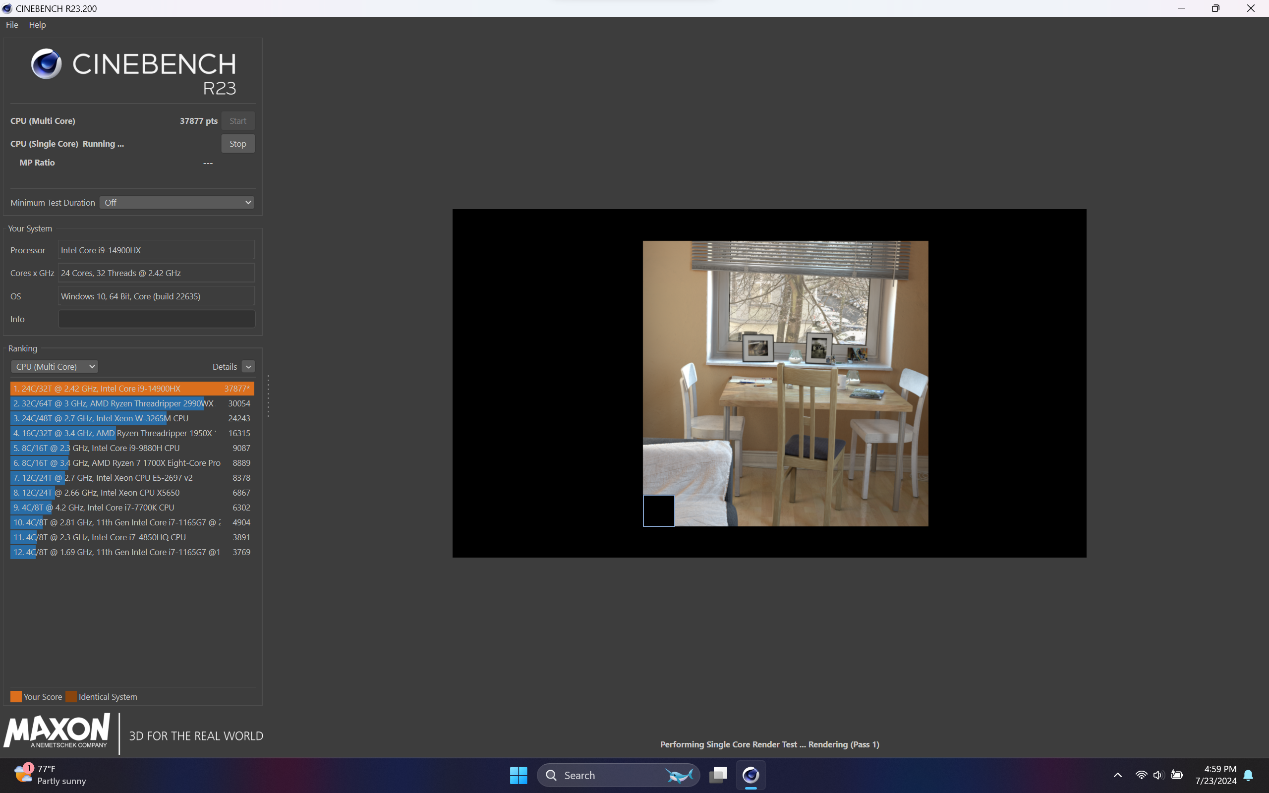Viewport: 1269px width, 793px height.
Task: Open the Wi-Fi network tray icon
Action: [x=1141, y=775]
